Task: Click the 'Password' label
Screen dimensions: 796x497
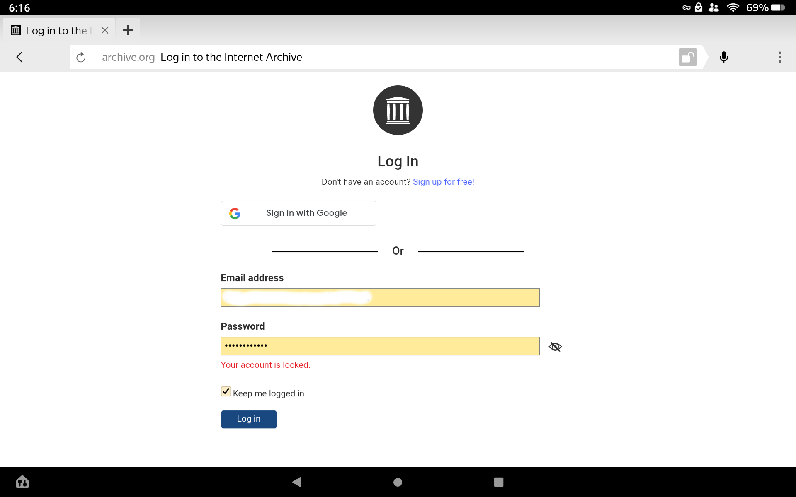Action: (x=243, y=326)
